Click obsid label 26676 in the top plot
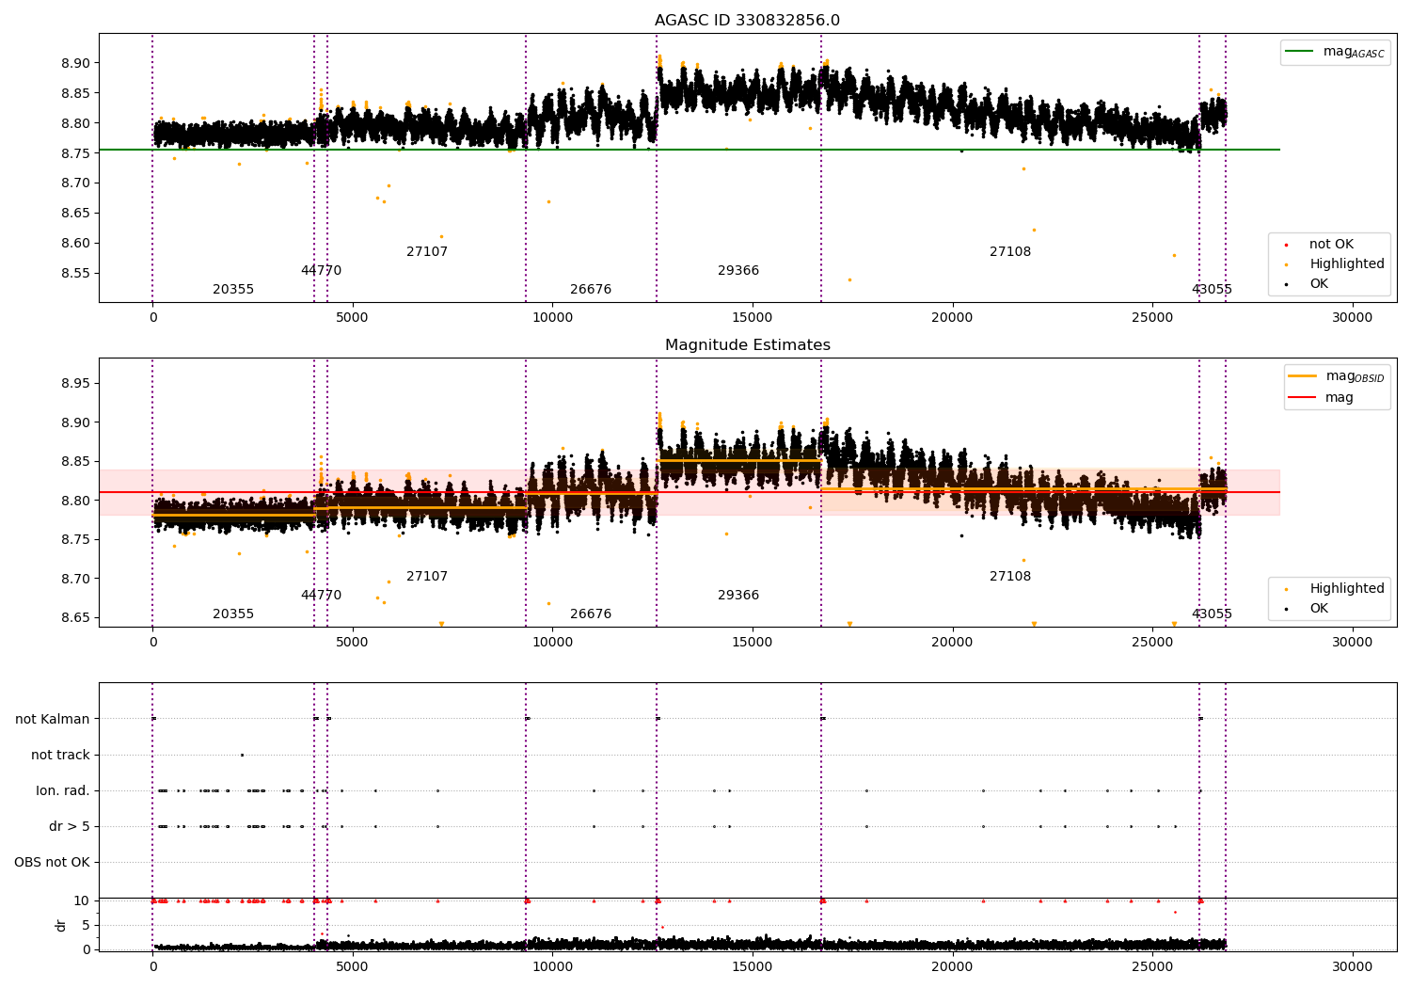Screen dimensions: 1411x988 click(591, 290)
